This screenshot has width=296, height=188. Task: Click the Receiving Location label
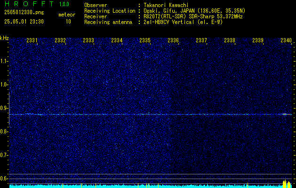(110, 11)
